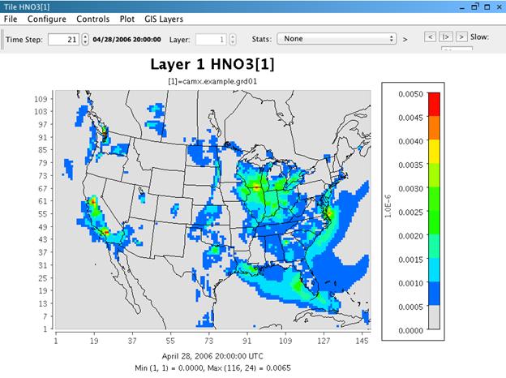The image size is (506, 378).
Task: Click the dark blue 0.0005 legend color
Action: click(x=434, y=294)
